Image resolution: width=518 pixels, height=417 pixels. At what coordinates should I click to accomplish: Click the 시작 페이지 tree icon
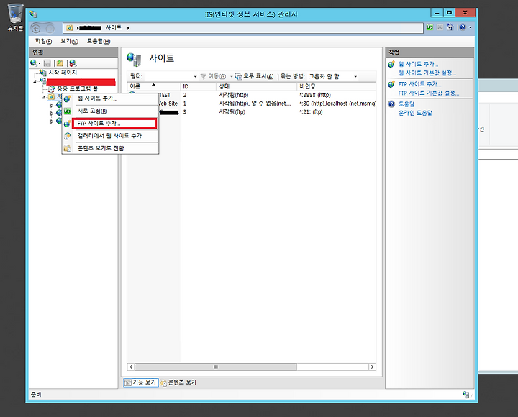point(43,73)
